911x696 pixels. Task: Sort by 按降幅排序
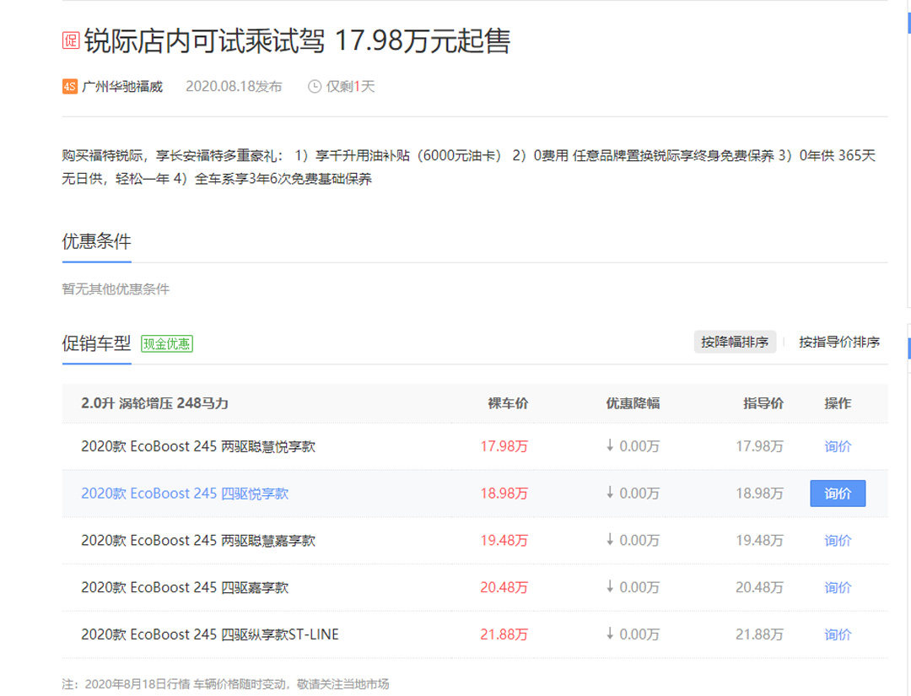[x=735, y=342]
